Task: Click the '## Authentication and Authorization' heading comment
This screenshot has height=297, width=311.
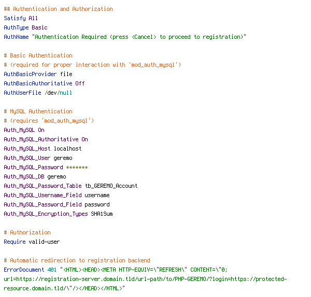Action: [58, 9]
